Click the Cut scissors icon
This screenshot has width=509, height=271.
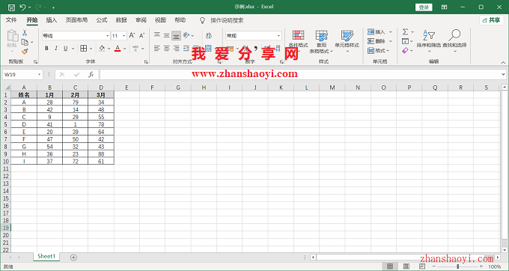[x=25, y=33]
